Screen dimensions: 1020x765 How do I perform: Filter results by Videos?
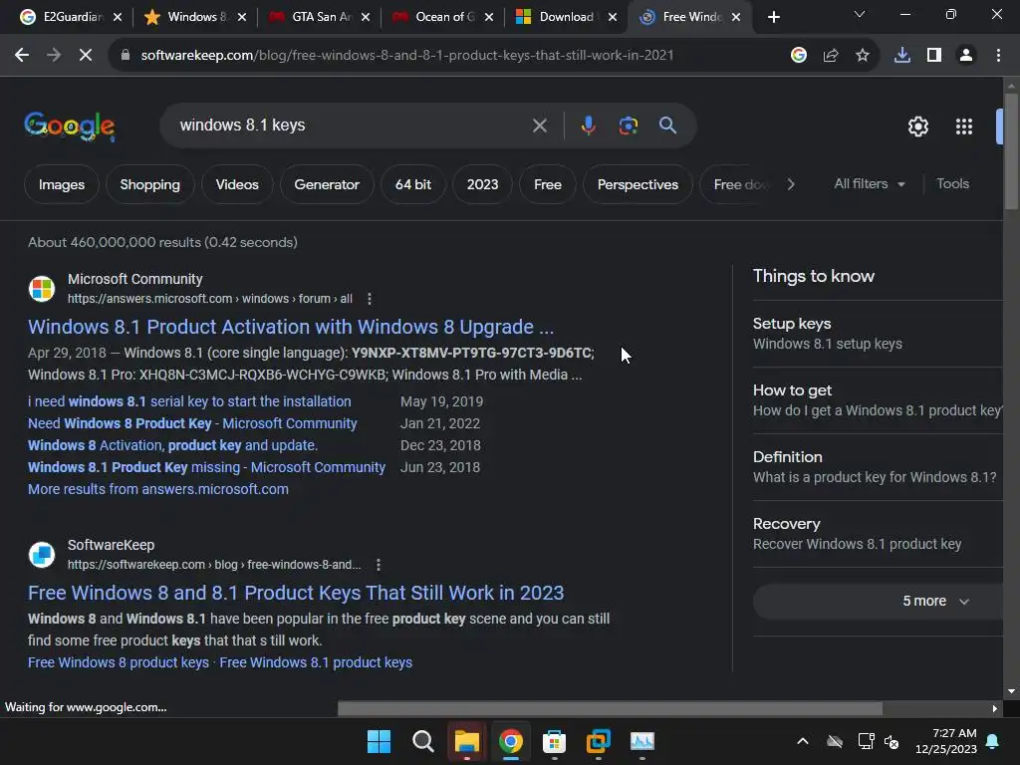(237, 184)
